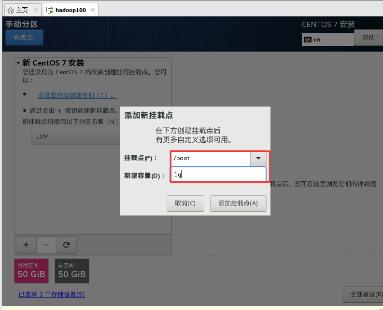
Task: Switch to the hadoop100 VM tab
Action: point(71,10)
